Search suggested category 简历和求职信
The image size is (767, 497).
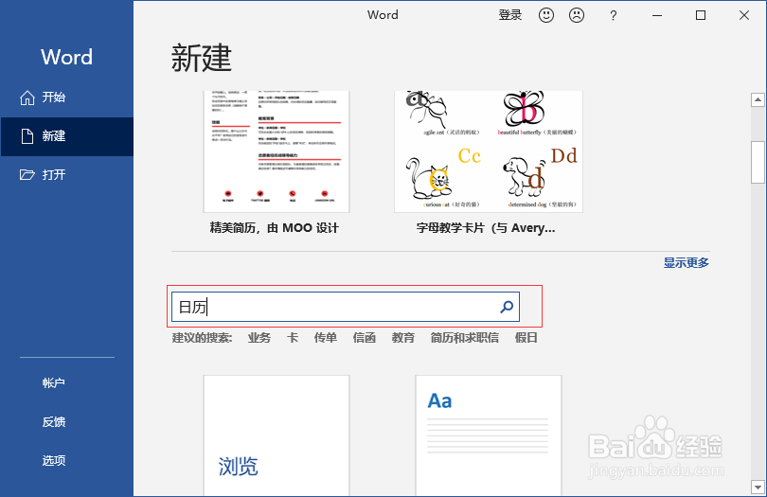465,338
